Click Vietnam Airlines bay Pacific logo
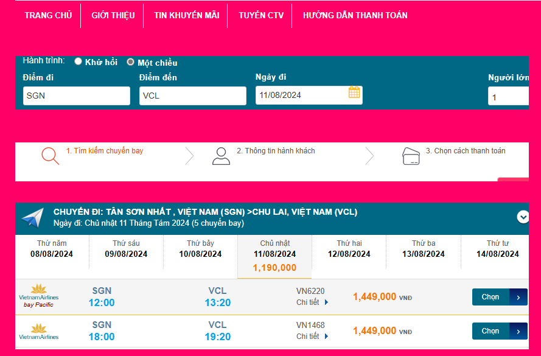Viewport: 541px width, 356px height. click(x=39, y=296)
